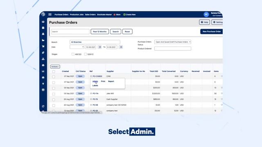
Task: Click circle icon beside PO-CIN830
Action: (91, 76)
